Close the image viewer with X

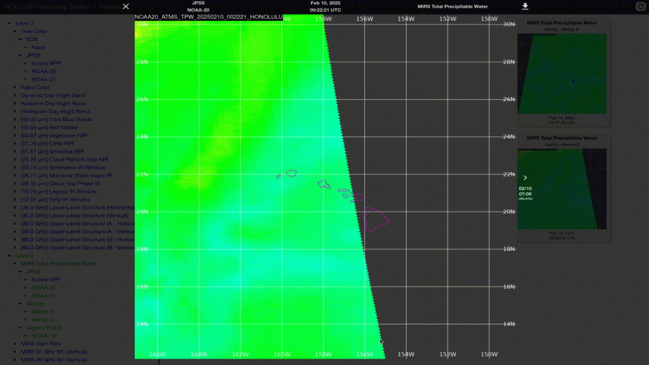click(x=125, y=6)
